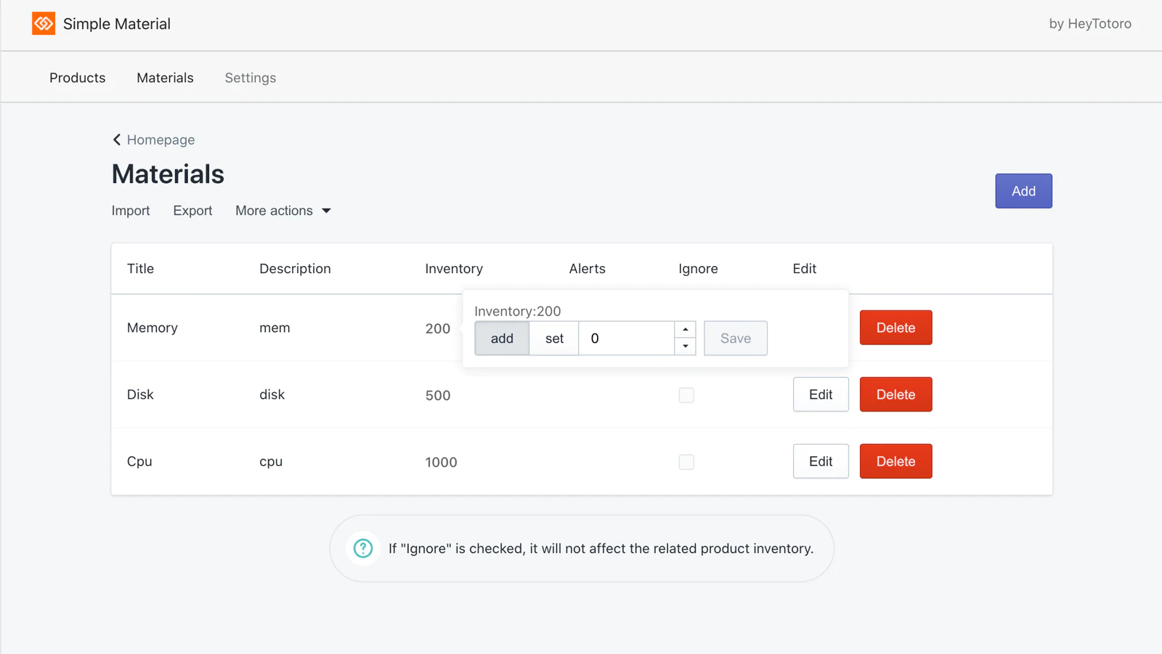
Task: Increase inventory value with up arrow
Action: 685,329
